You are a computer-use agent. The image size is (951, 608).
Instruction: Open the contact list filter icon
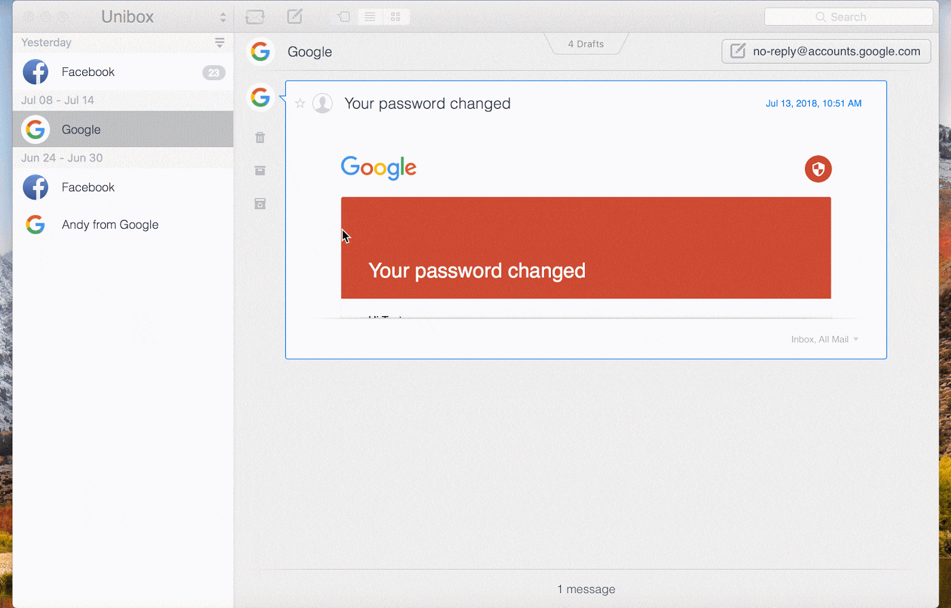[x=219, y=43]
